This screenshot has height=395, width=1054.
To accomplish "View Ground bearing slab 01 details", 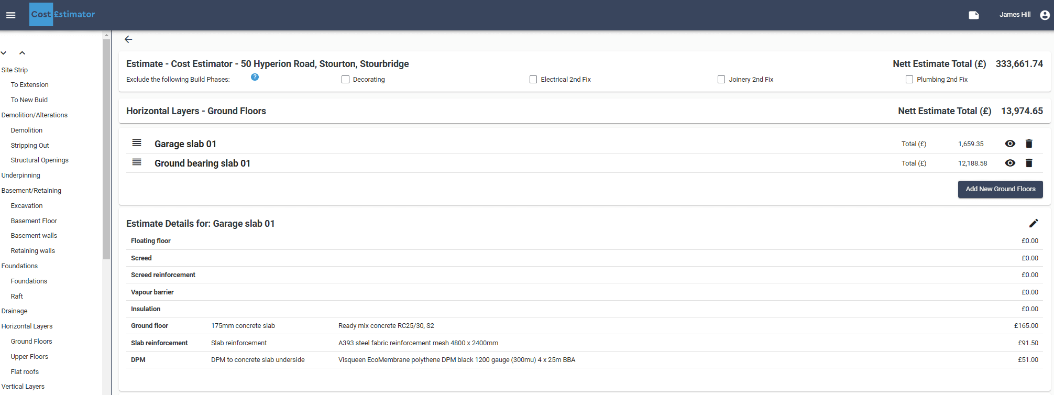I will [x=1010, y=163].
